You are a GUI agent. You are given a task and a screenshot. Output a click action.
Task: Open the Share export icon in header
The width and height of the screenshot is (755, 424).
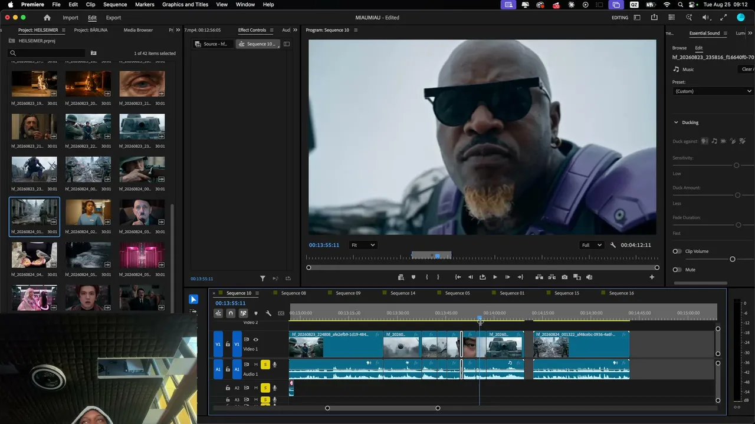click(654, 18)
